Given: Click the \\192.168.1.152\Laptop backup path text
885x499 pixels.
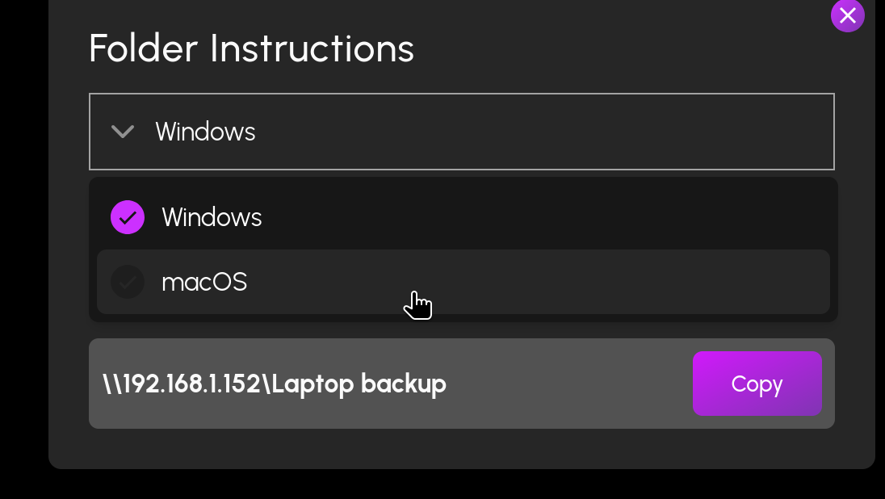Looking at the screenshot, I should (275, 384).
